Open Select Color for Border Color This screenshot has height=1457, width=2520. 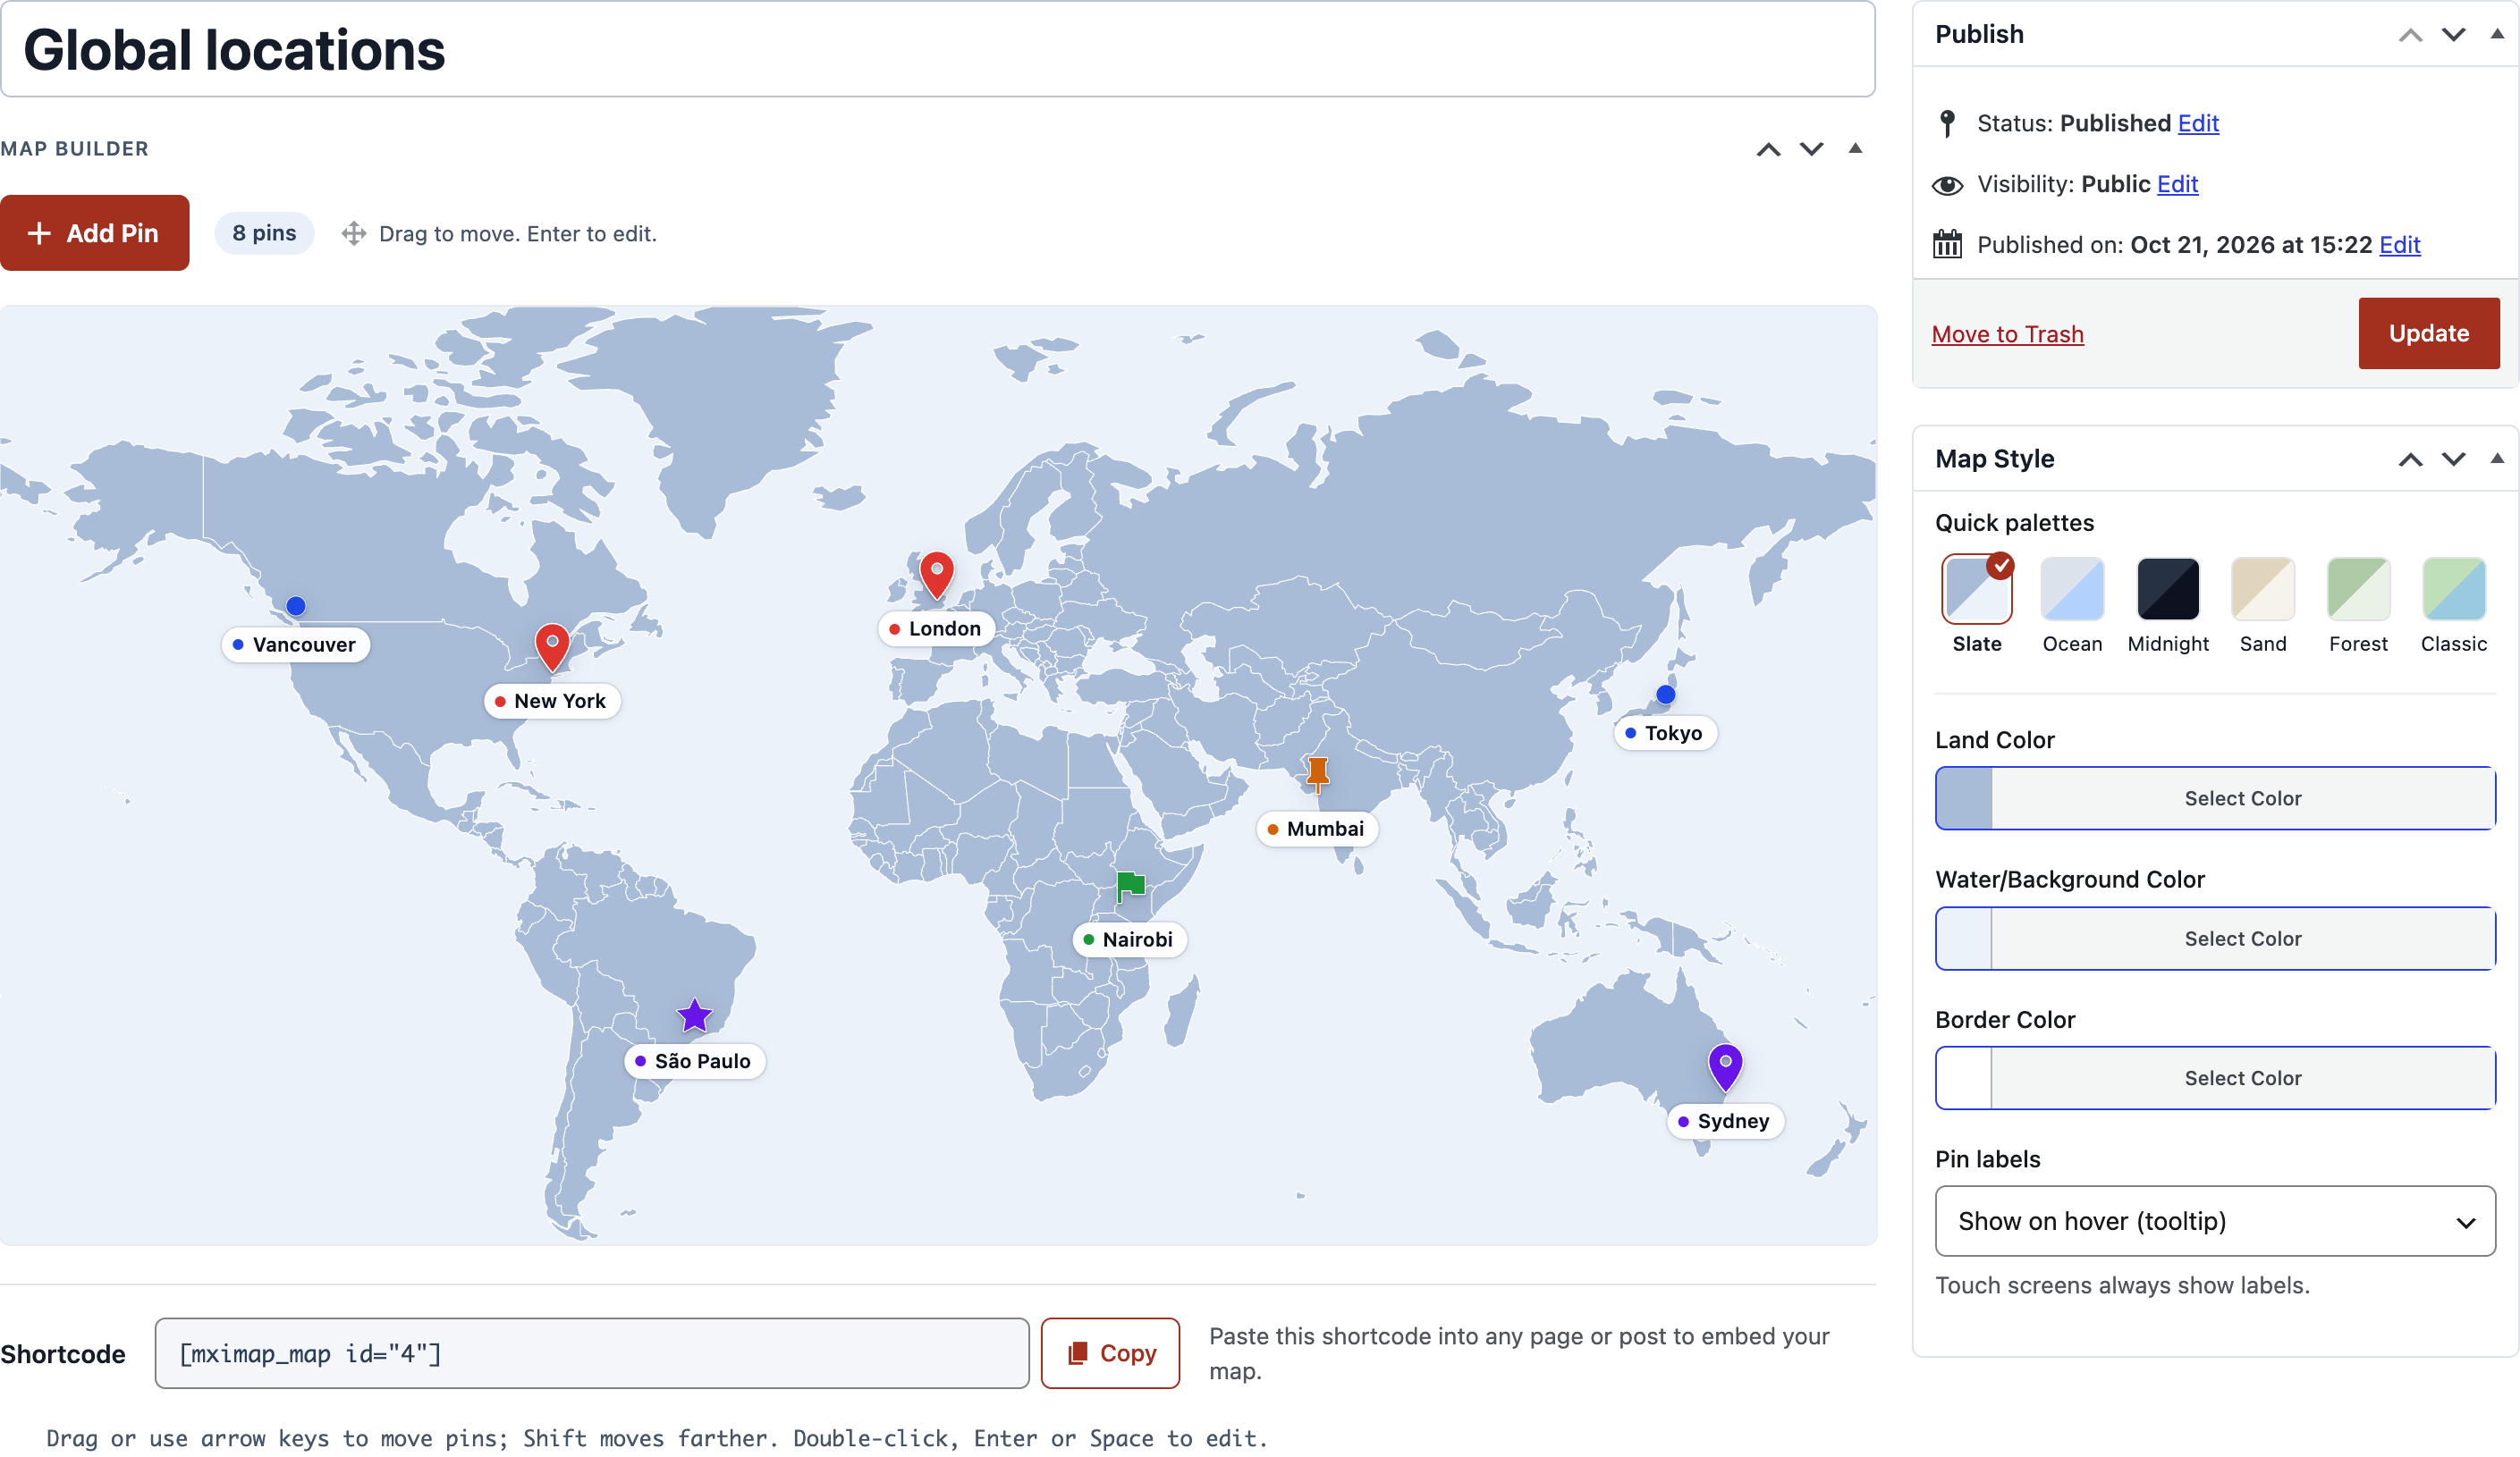pos(2243,1078)
